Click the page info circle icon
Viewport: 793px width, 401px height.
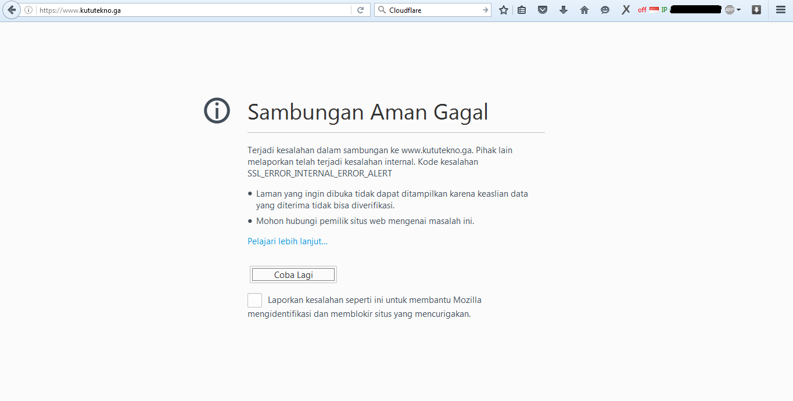pyautogui.click(x=28, y=10)
